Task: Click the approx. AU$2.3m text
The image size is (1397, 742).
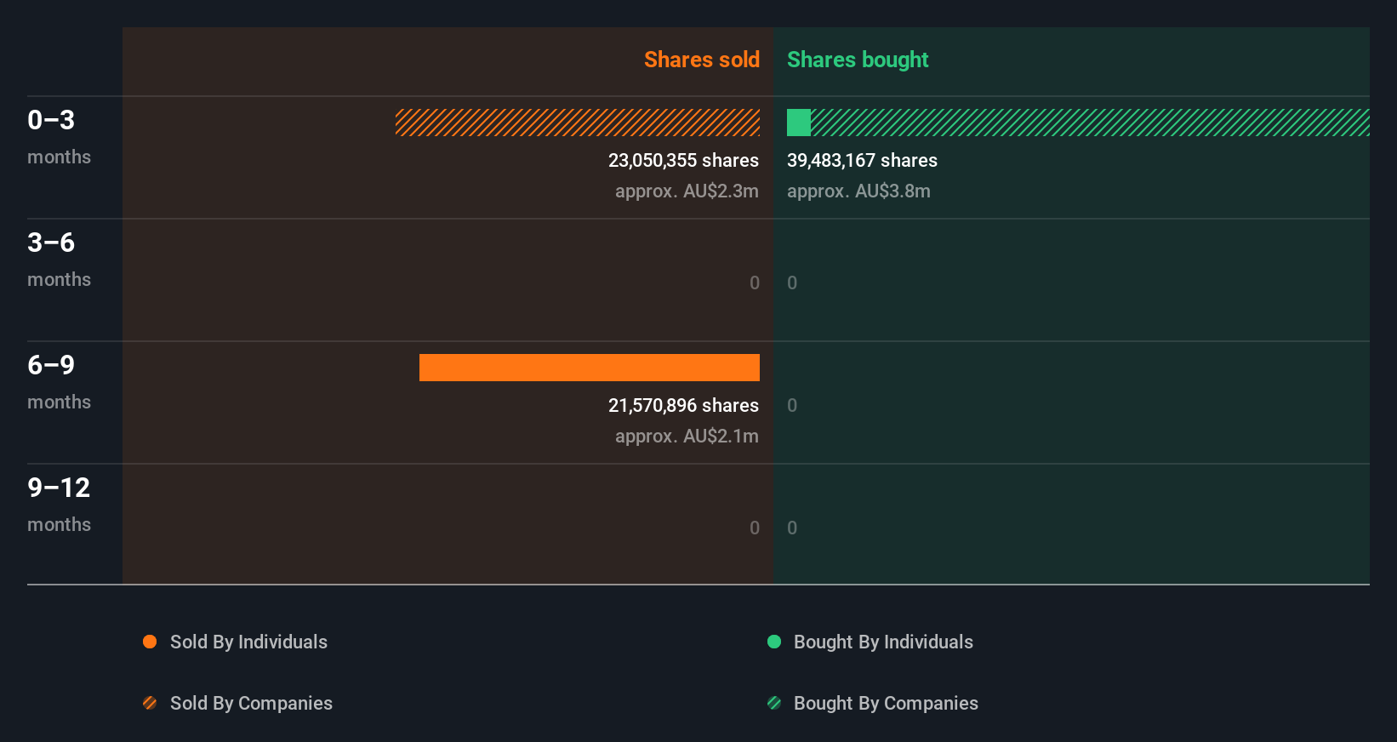Action: click(687, 191)
